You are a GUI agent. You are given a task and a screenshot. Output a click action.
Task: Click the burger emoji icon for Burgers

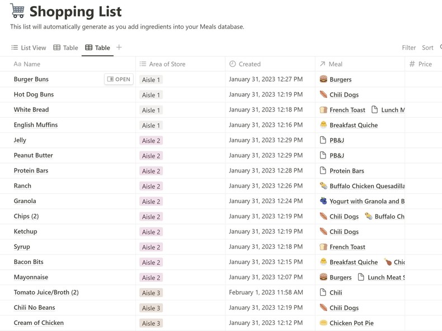coord(323,79)
